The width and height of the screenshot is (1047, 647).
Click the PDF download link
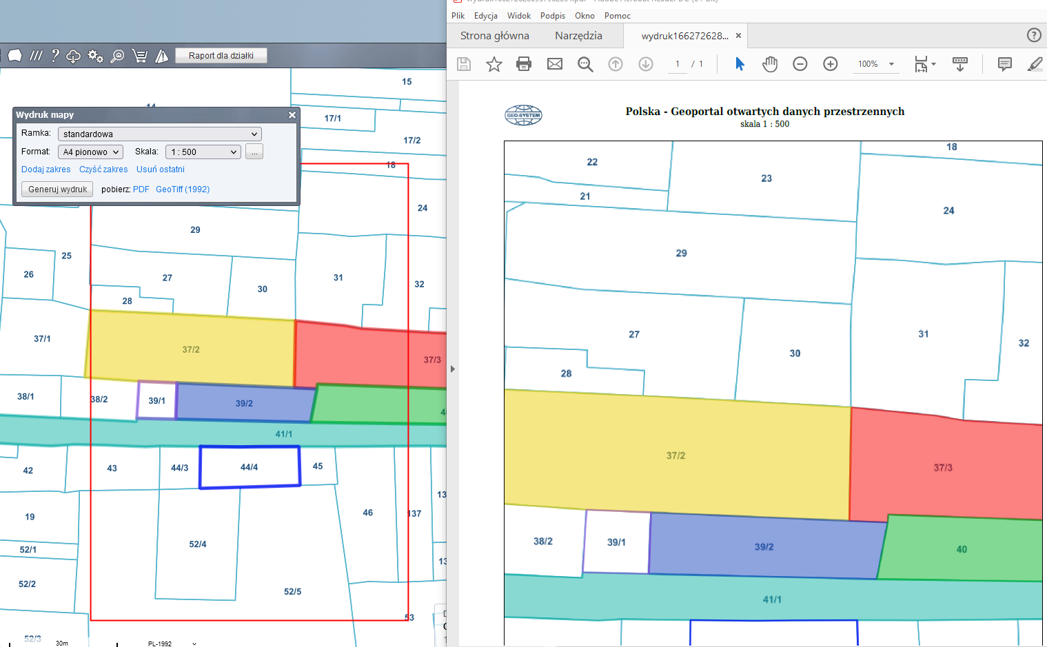pyautogui.click(x=141, y=189)
